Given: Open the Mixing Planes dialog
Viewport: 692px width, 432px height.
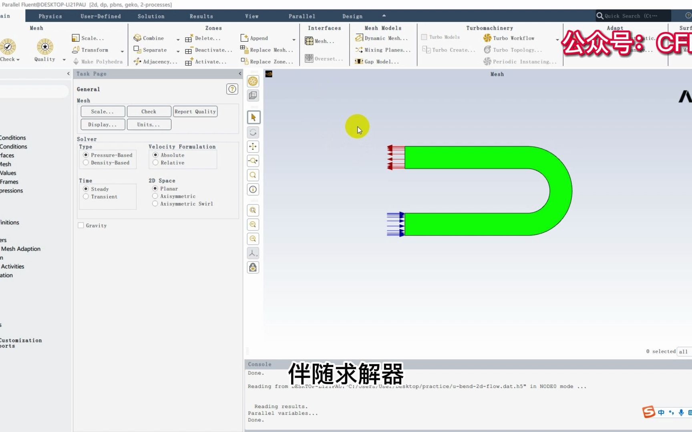Looking at the screenshot, I should 383,50.
